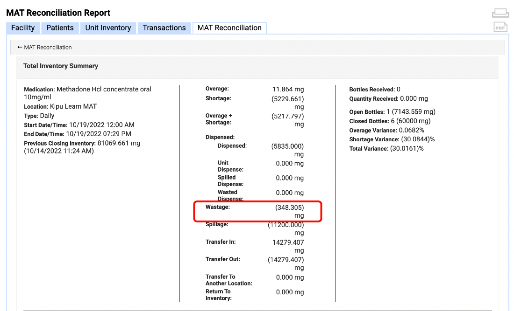
Task: Go back via the ← MAT Reconciliation link
Action: pos(44,47)
